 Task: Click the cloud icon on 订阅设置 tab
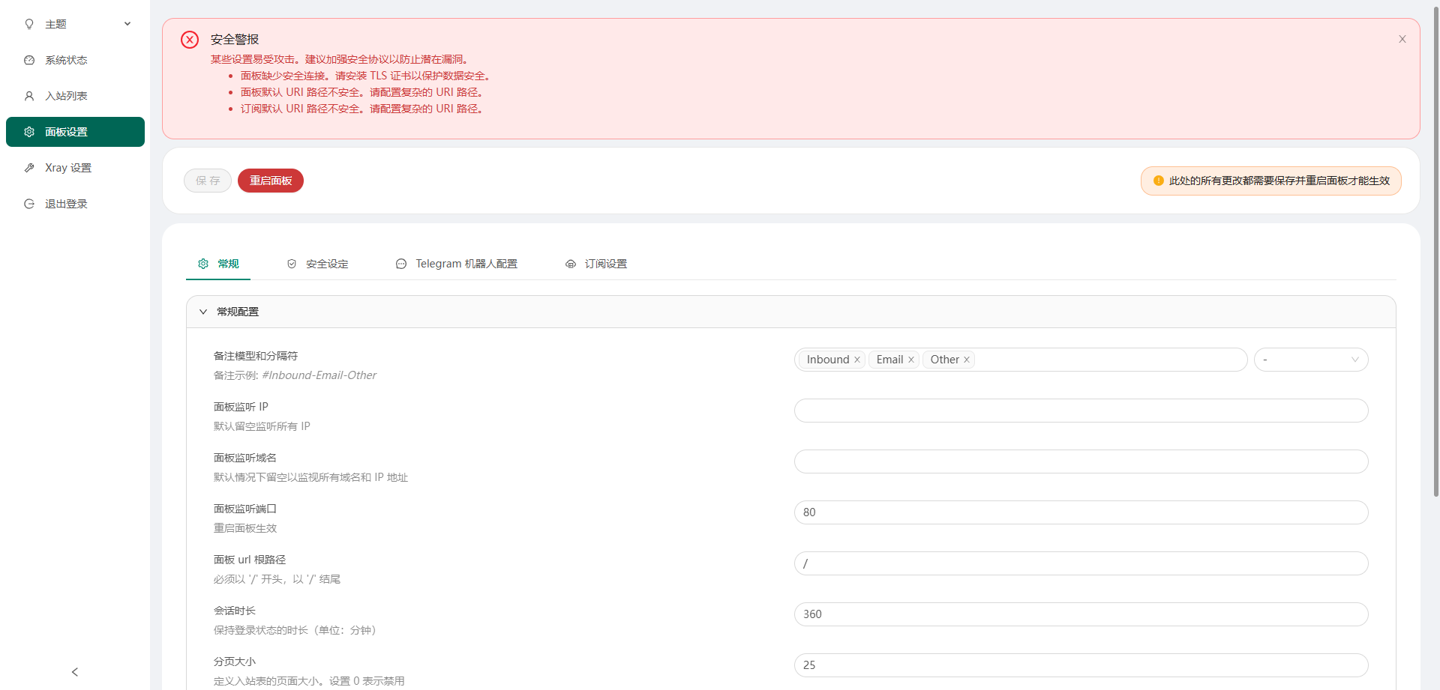(x=571, y=264)
